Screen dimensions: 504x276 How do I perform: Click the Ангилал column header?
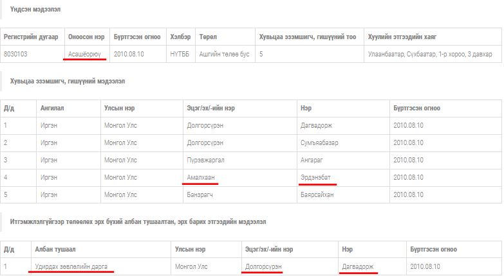[52, 108]
